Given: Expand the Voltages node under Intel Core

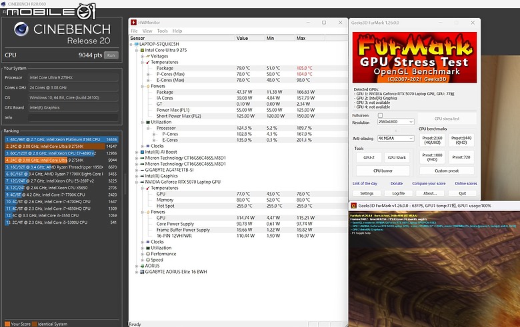Looking at the screenshot, I should click(142, 56).
